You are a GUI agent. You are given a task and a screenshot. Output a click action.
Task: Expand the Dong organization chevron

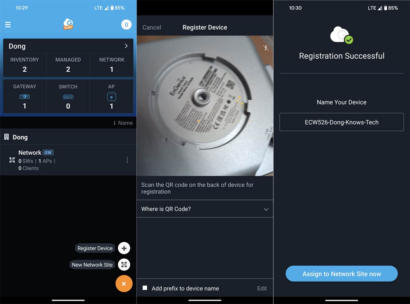click(126, 46)
